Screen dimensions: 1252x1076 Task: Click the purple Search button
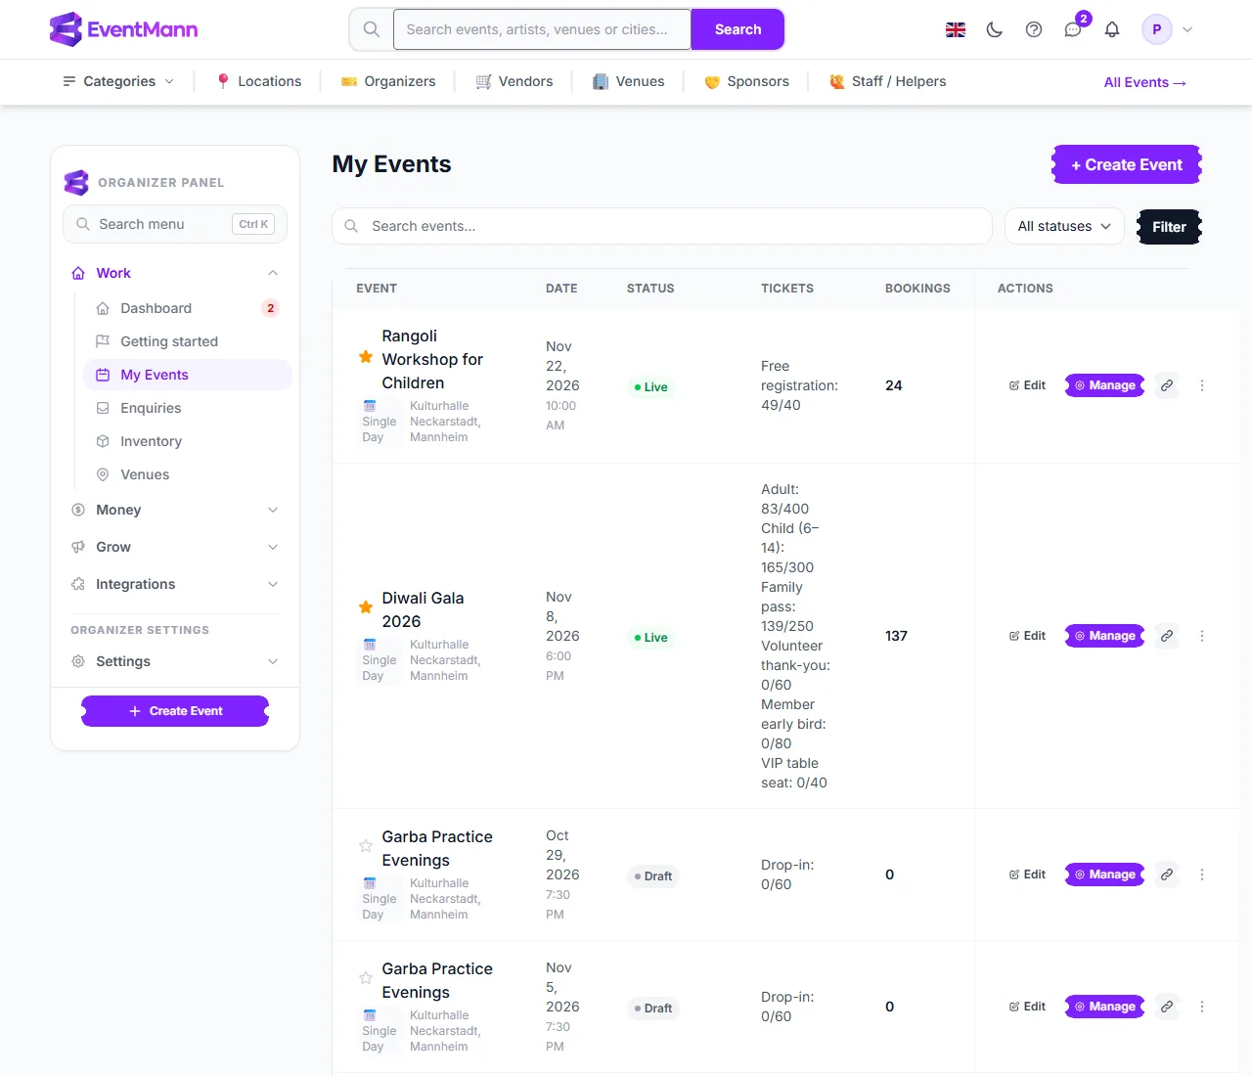[738, 29]
